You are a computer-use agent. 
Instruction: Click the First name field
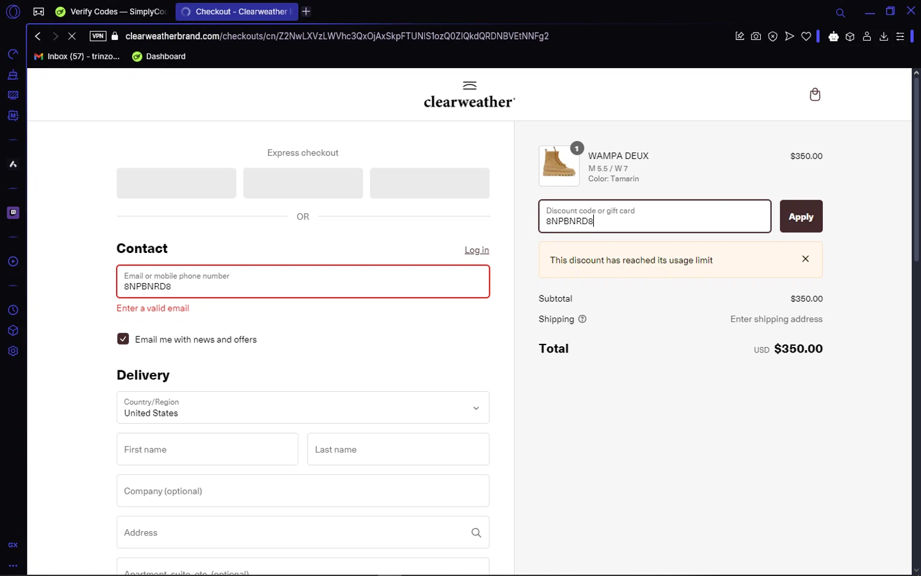coord(207,450)
